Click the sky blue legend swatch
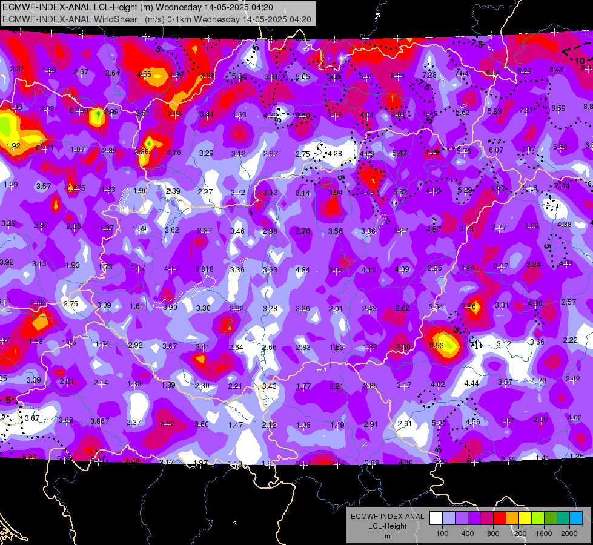593x545 pixels. pyautogui.click(x=576, y=518)
